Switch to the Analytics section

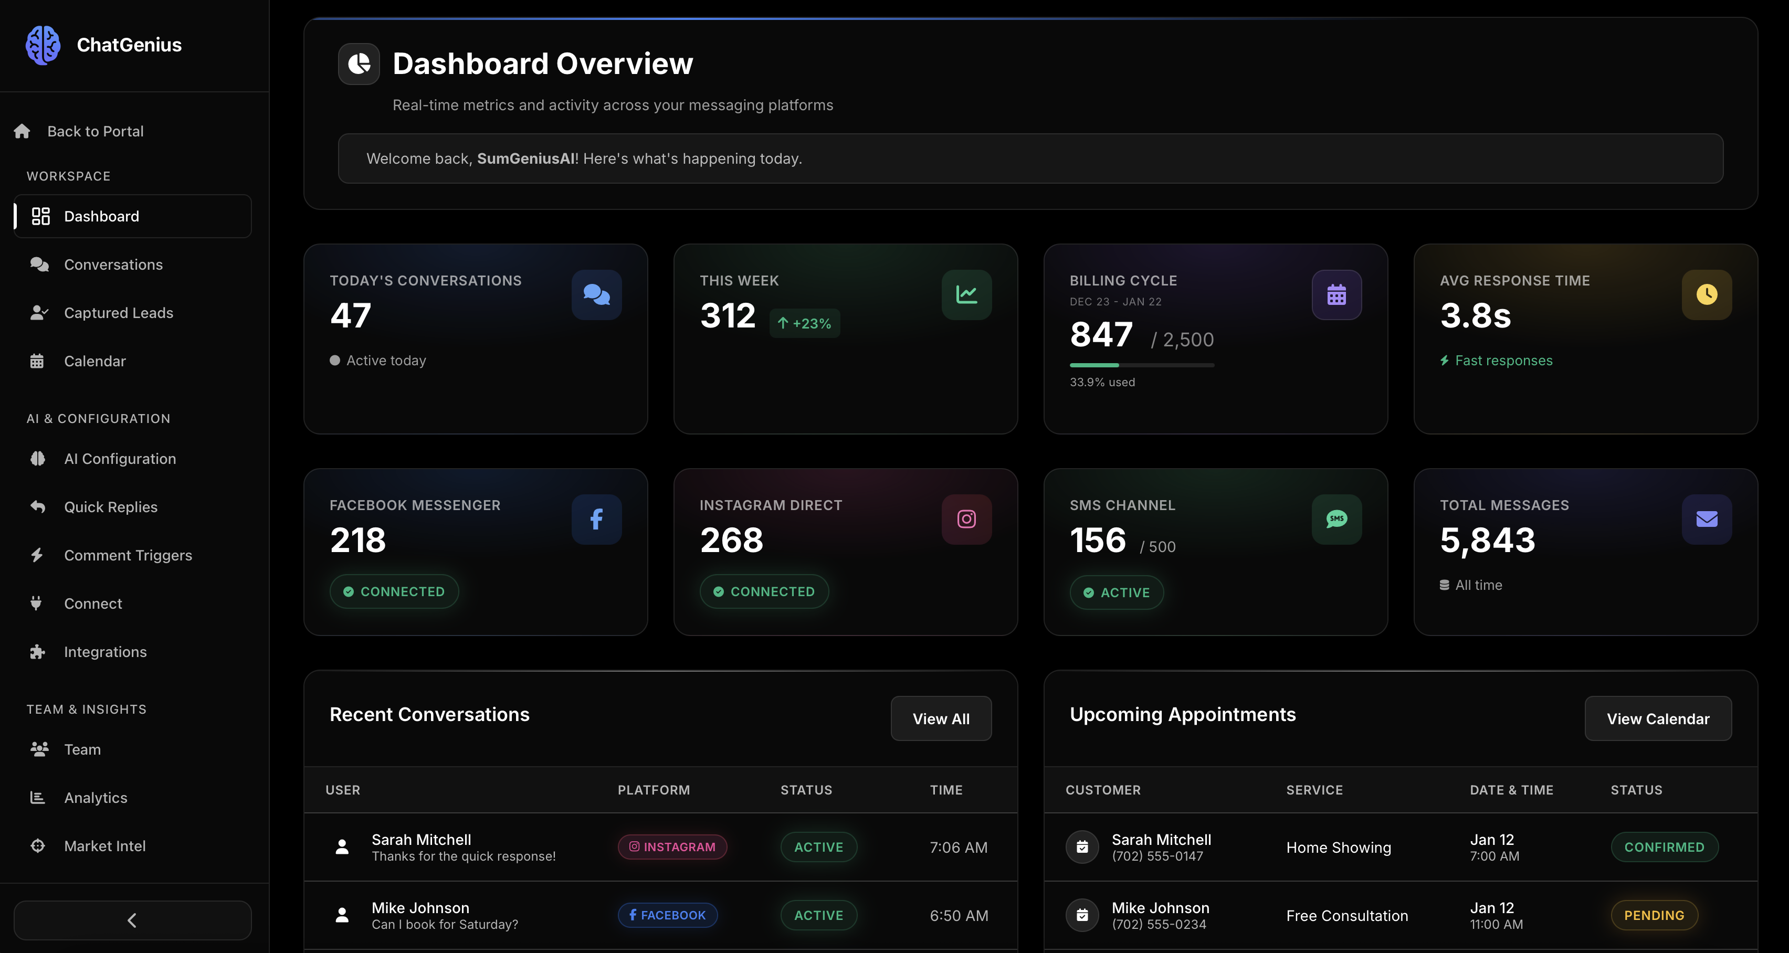[x=95, y=798]
